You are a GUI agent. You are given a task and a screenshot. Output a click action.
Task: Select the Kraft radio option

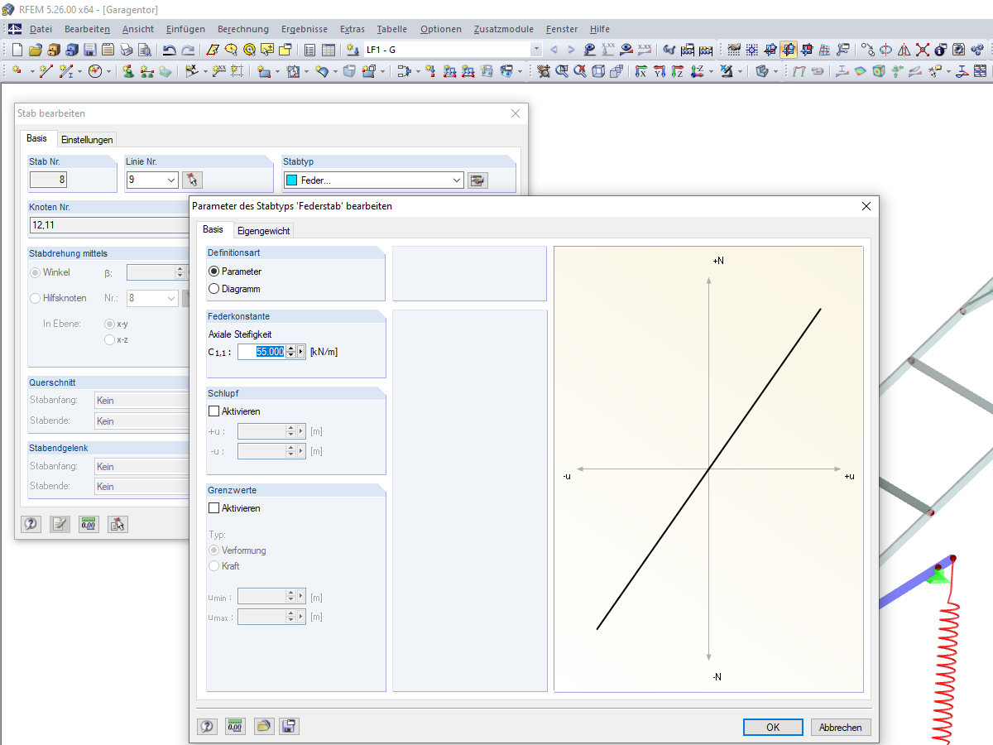(214, 566)
